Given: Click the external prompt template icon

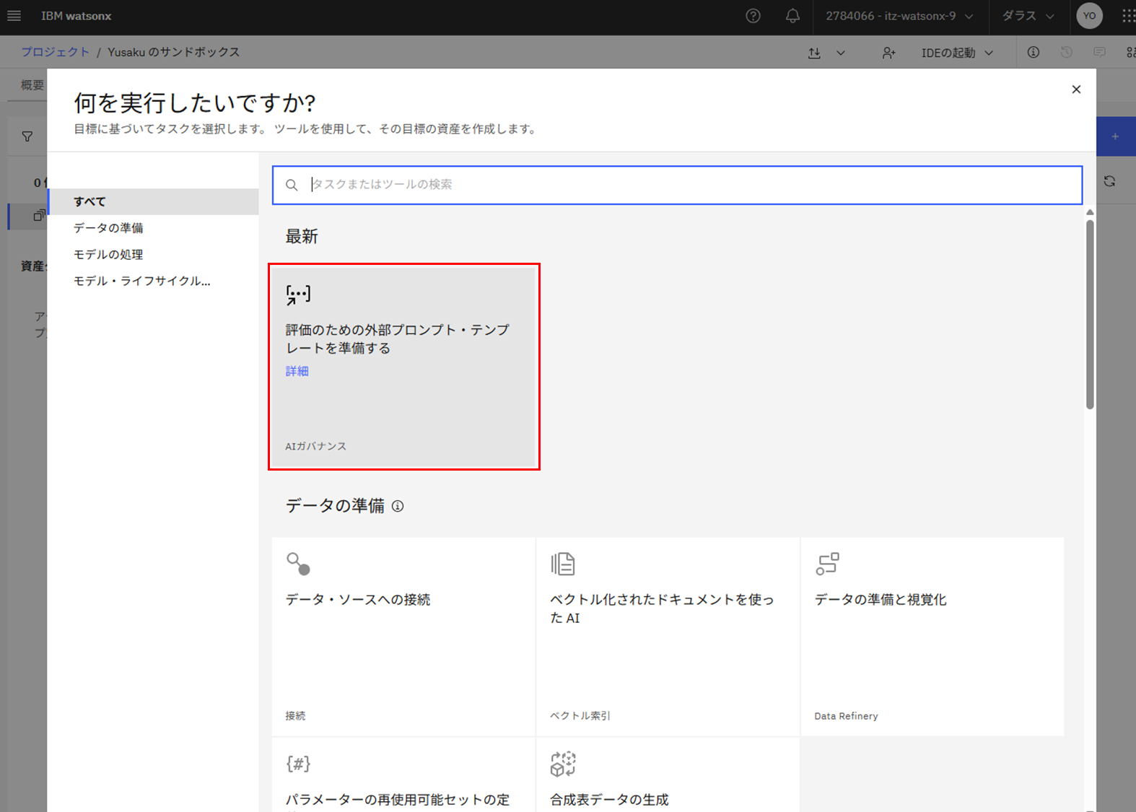Looking at the screenshot, I should click(298, 294).
